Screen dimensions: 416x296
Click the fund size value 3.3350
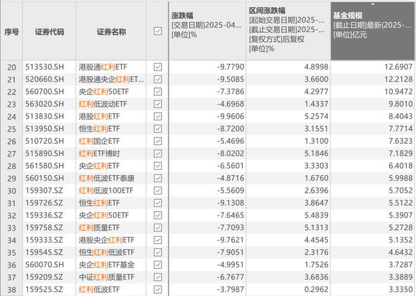(x=401, y=289)
